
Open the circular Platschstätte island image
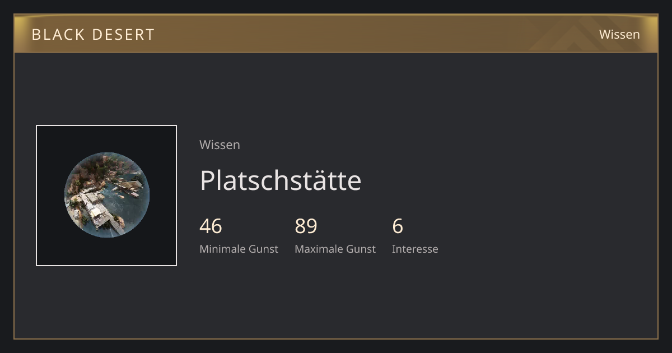click(x=106, y=195)
